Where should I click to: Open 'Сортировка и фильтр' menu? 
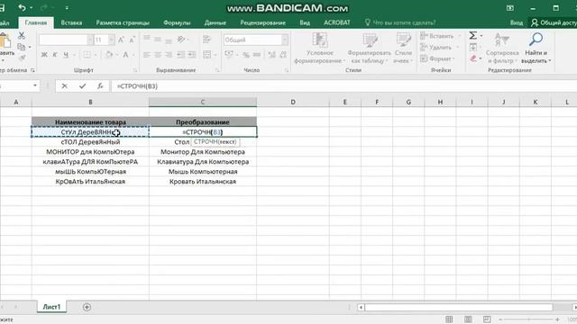pos(502,48)
